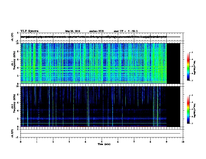This screenshot has height=159, width=206.
Task: Click the ch.2 dark spectrogram panel
Action: [x=94, y=107]
